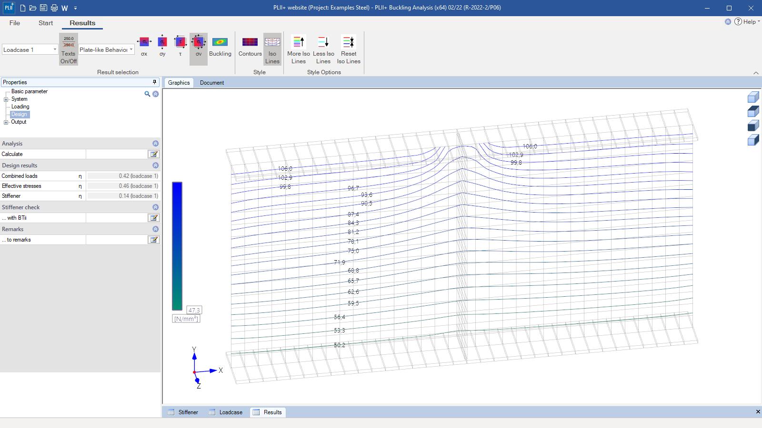The image size is (762, 428).
Task: Pin the Properties panel
Action: coord(154,82)
